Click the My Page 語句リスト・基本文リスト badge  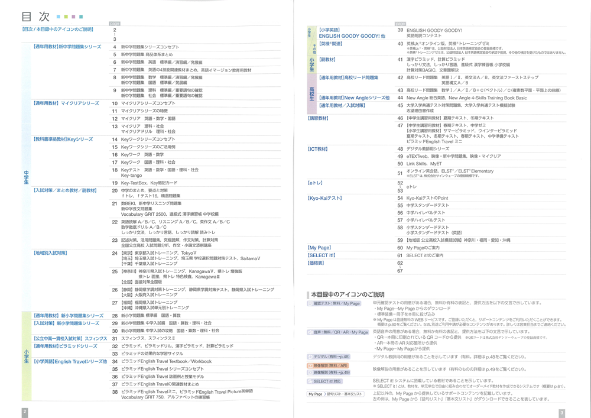click(x=336, y=394)
